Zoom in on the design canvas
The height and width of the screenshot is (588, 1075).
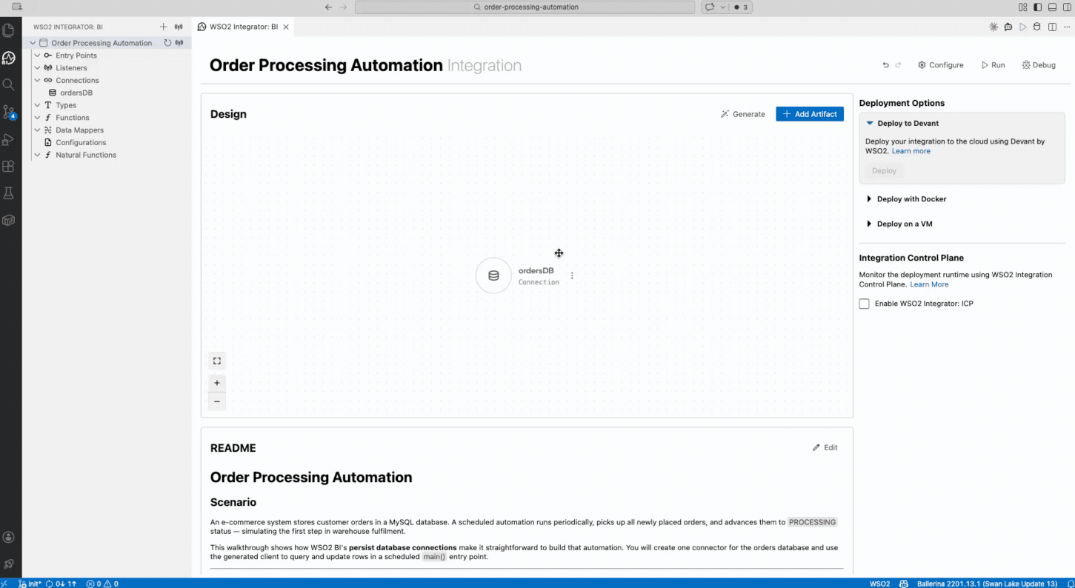pos(217,383)
